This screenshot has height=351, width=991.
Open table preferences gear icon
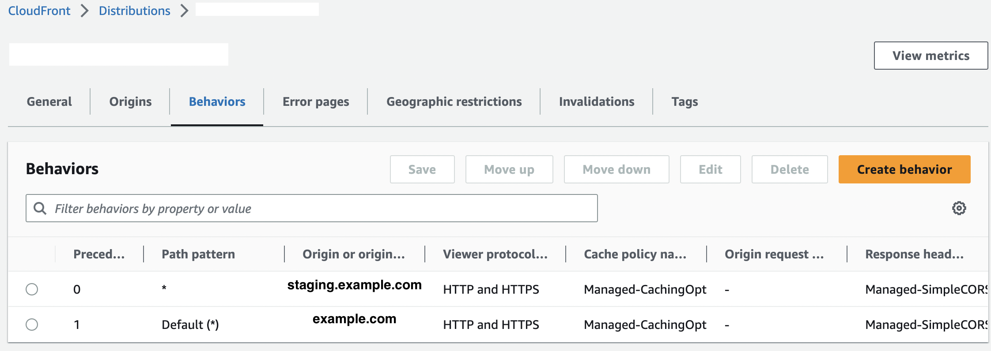coord(959,208)
